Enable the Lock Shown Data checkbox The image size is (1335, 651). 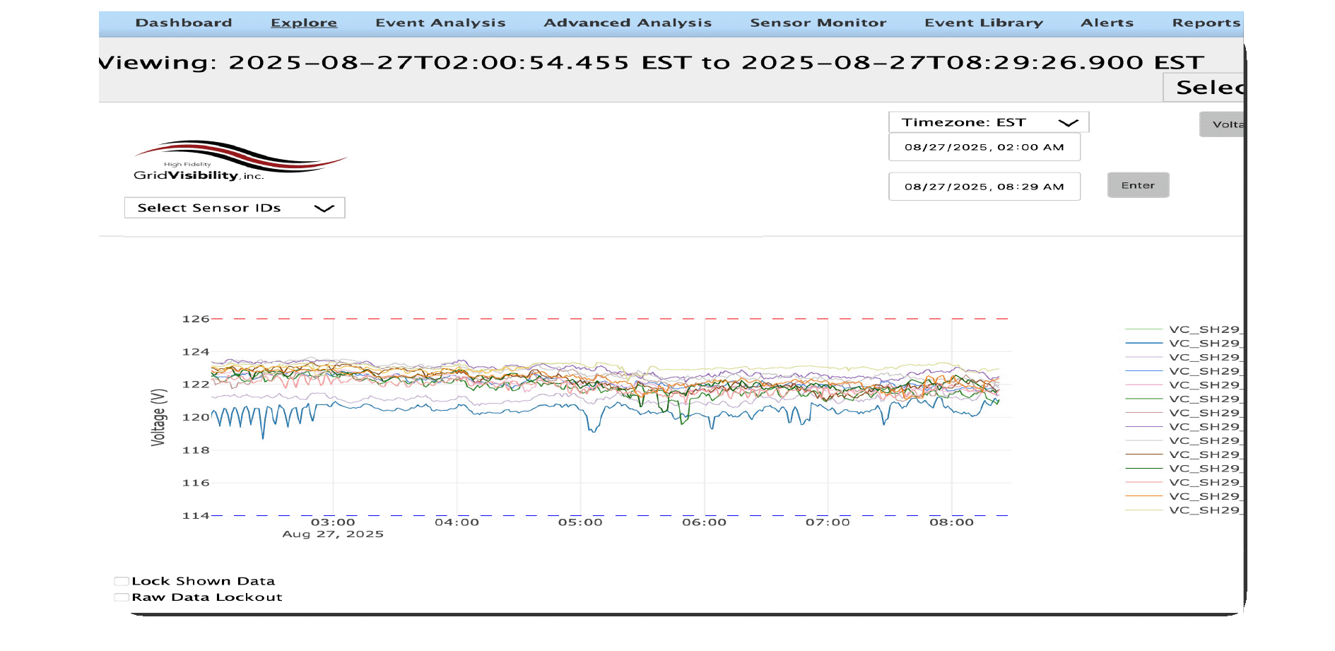point(122,582)
